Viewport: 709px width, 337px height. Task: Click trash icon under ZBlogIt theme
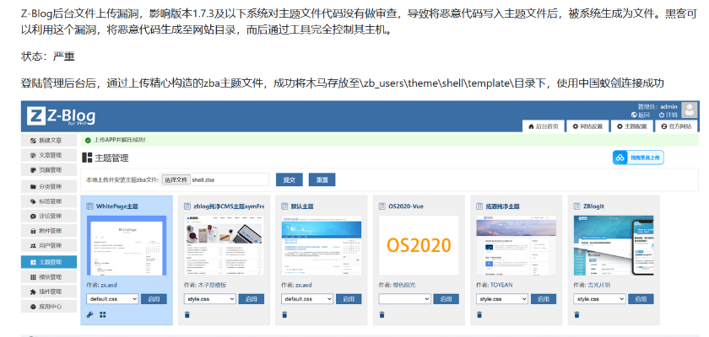577,315
